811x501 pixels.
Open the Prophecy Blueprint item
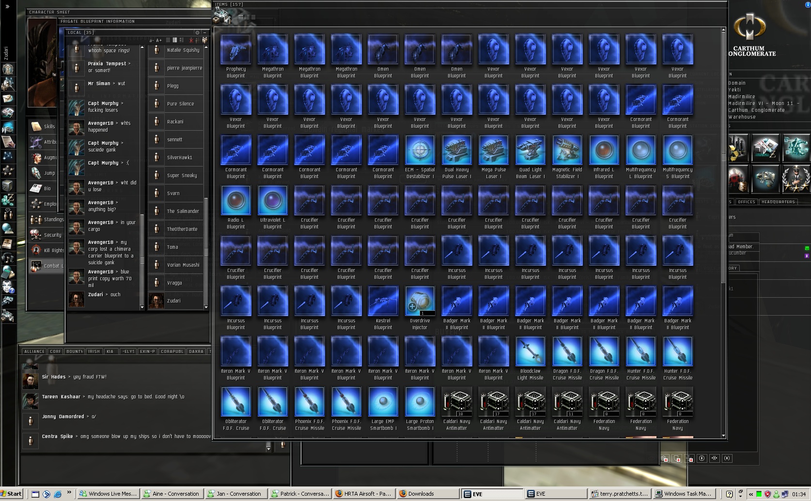(x=236, y=56)
